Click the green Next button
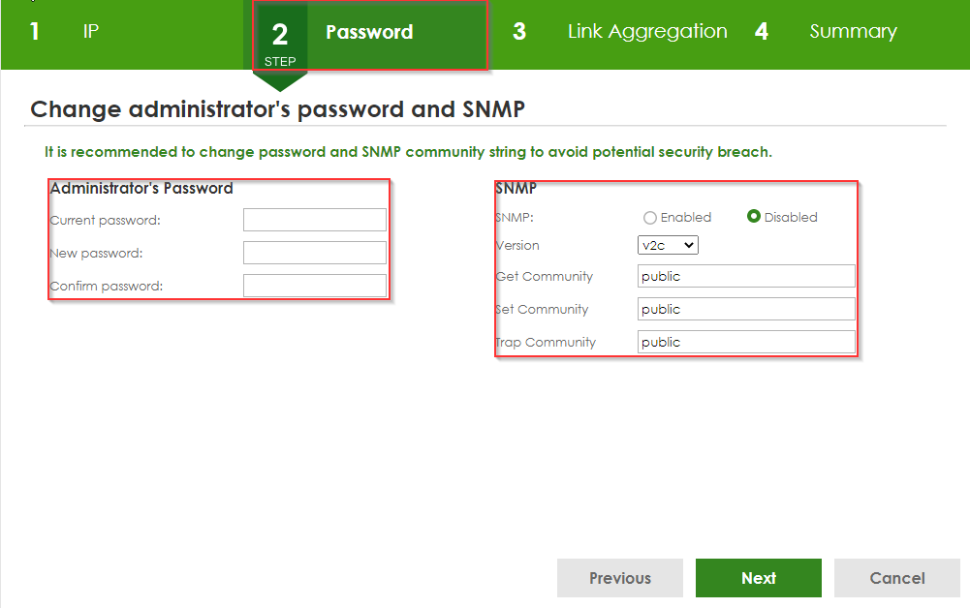 [x=758, y=578]
